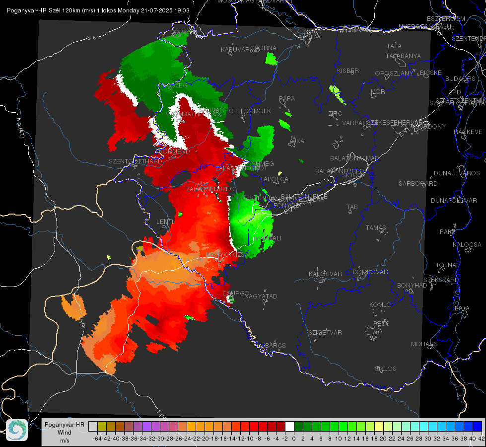
Task: Click the 'Wind' legend label
Action: pos(64,433)
